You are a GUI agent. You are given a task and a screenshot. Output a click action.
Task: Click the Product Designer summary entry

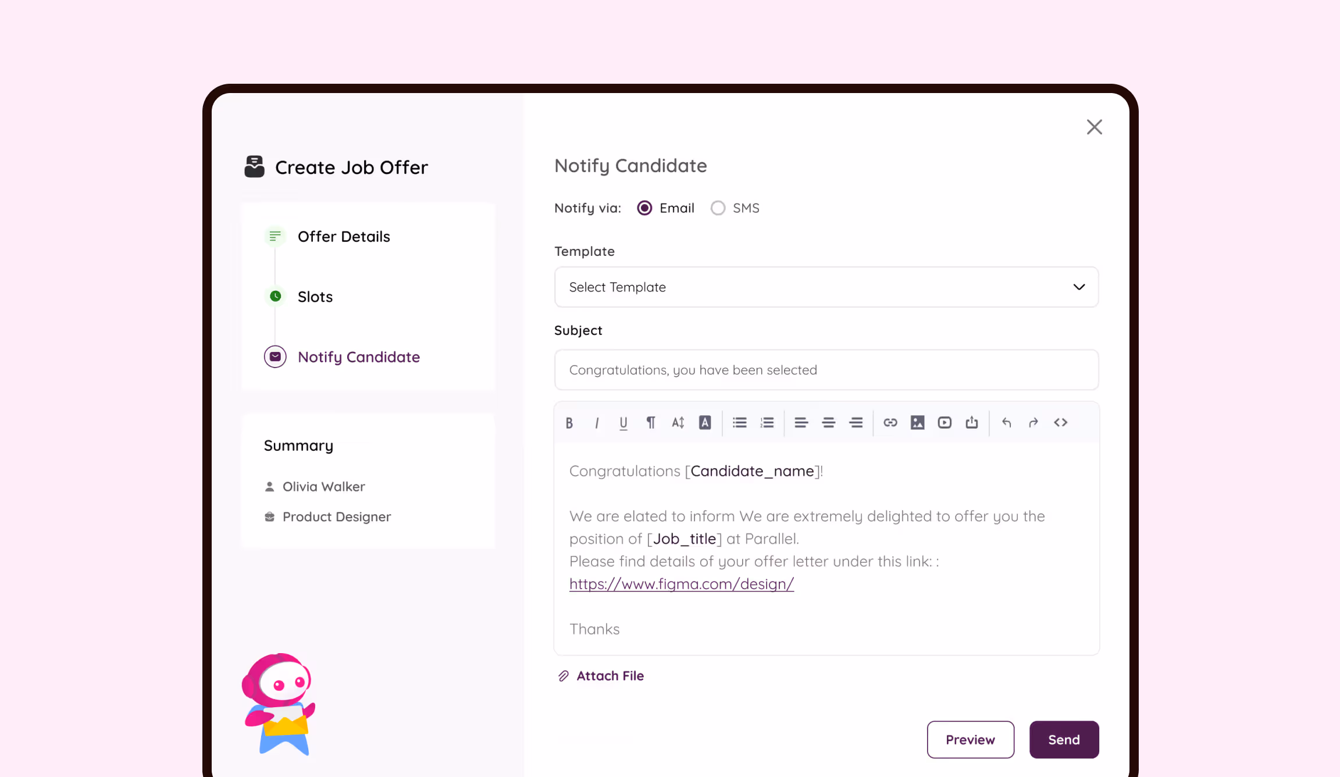click(x=327, y=517)
